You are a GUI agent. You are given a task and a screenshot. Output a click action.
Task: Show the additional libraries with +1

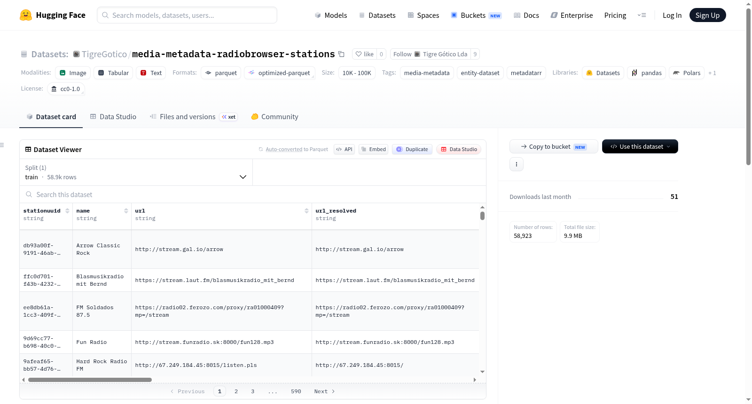tap(712, 73)
